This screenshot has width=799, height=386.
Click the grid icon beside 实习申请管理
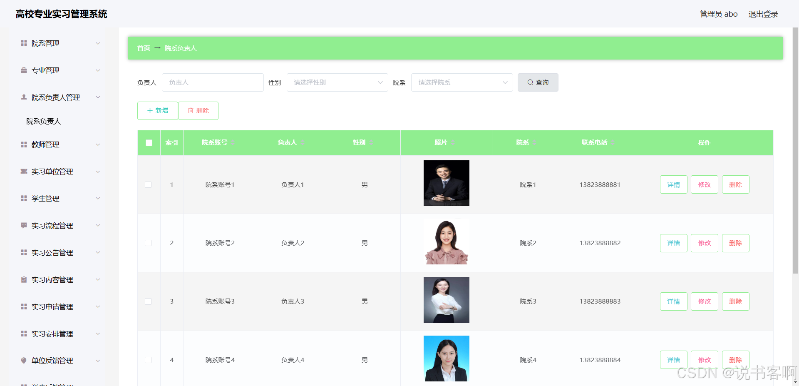(x=24, y=307)
